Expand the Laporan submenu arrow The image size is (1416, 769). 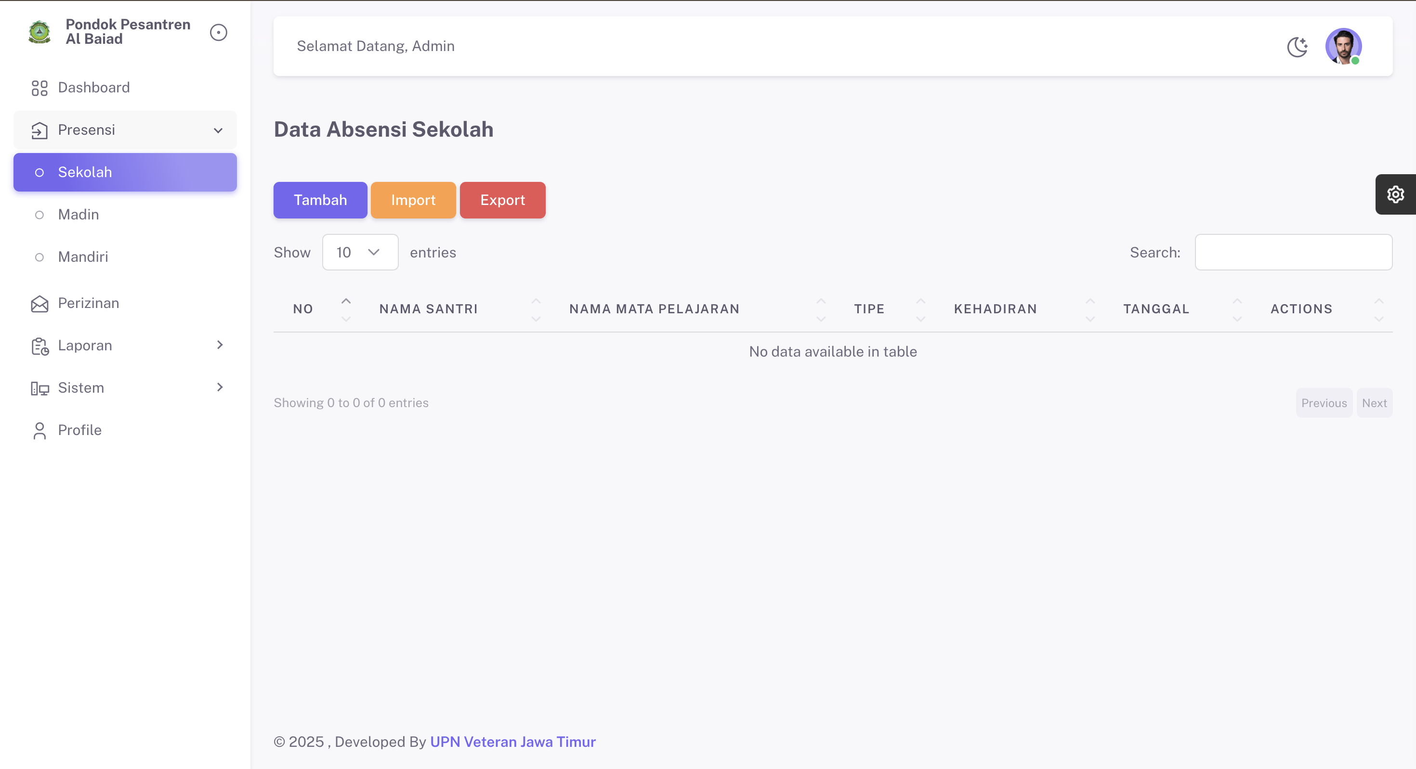(x=220, y=345)
